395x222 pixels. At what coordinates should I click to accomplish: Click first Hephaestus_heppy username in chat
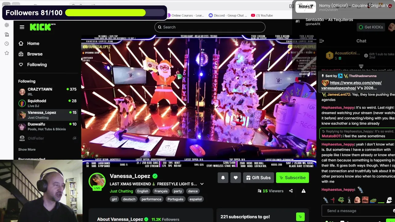[338, 108]
